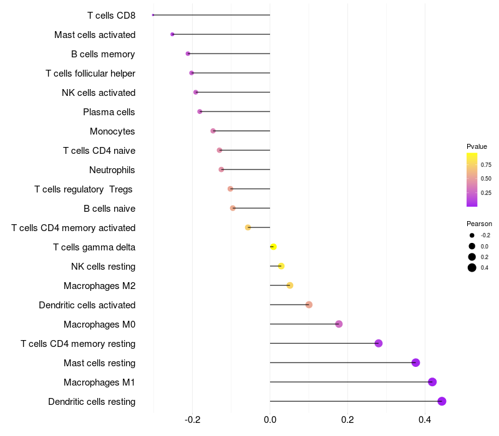Select the -0.2 Pearson legend circle
The image size is (499, 436).
click(x=472, y=235)
